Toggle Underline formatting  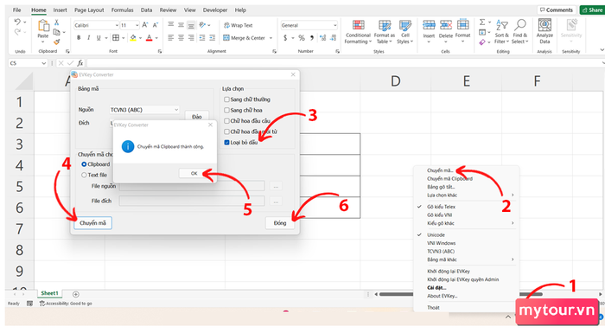99,38
